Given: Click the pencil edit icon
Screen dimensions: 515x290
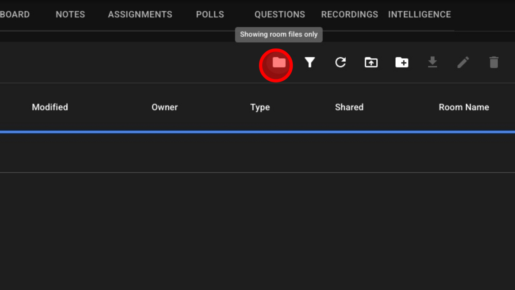Looking at the screenshot, I should click(463, 63).
